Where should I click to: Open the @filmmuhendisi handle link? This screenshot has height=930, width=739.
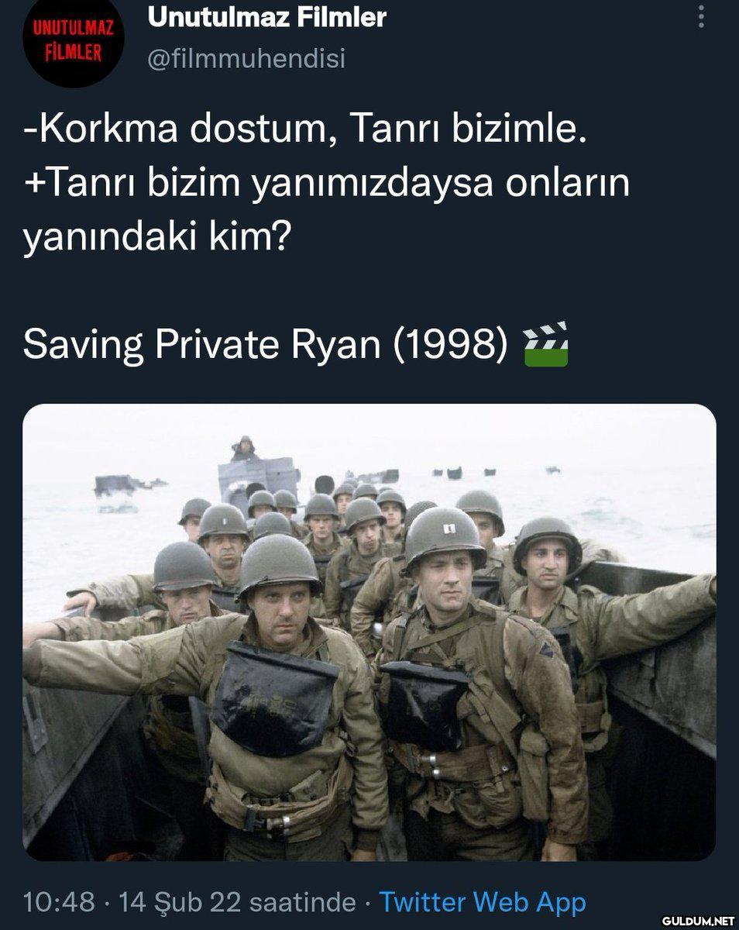click(246, 59)
